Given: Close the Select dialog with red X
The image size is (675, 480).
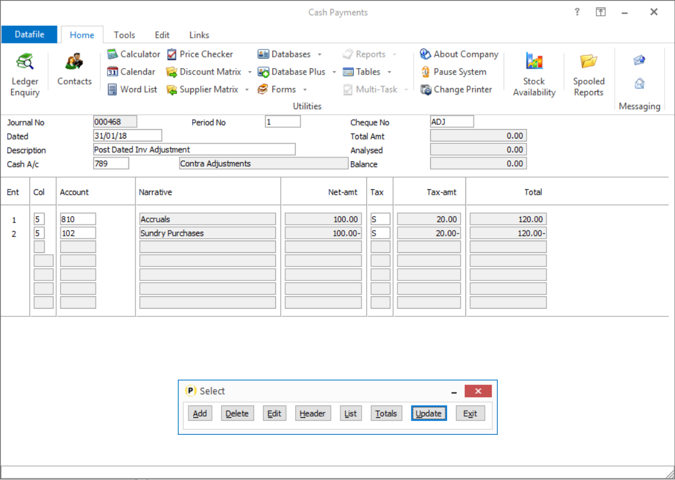Looking at the screenshot, I should click(478, 391).
